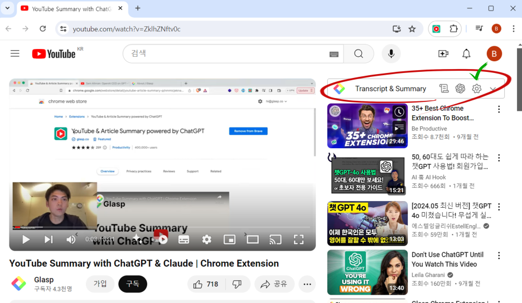Open the on-screen keyboard icon in search box
This screenshot has height=303, width=522.
click(334, 54)
